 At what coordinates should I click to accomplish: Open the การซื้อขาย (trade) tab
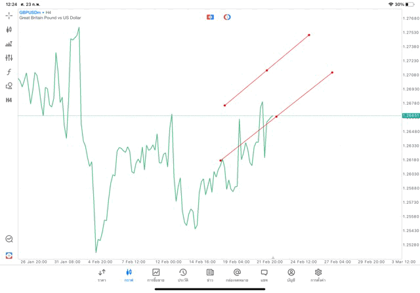click(156, 275)
